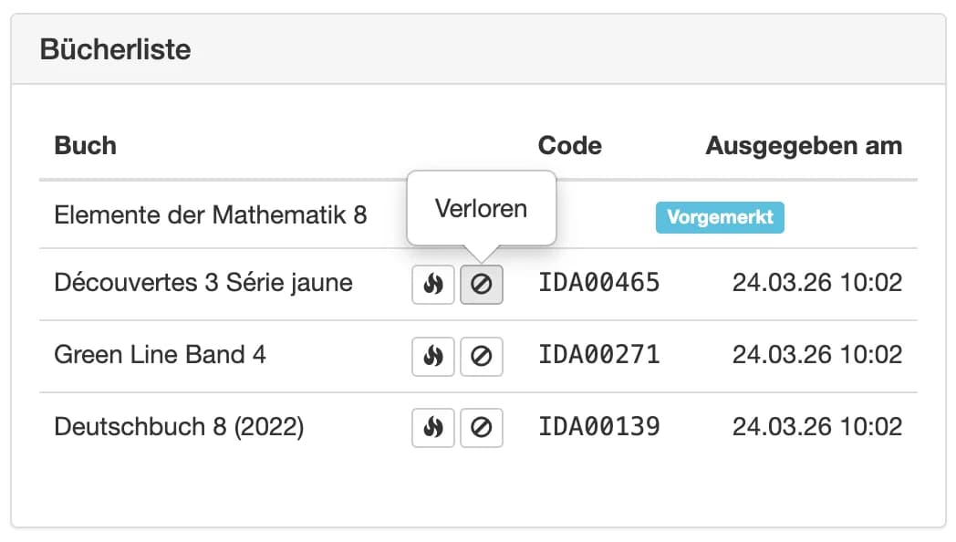Screen dimensions: 956x542
Task: Click the lost-book icon for Green Line Band 4
Action: [482, 356]
